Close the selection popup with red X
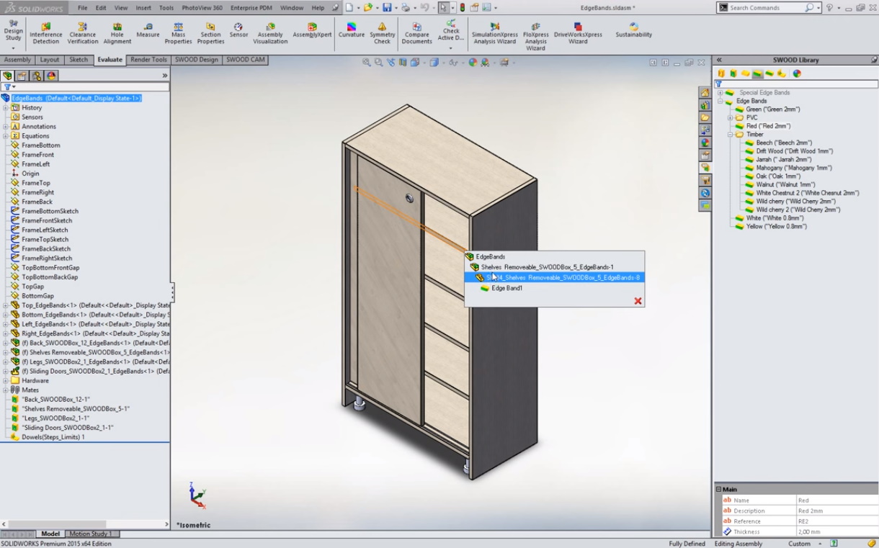The image size is (879, 548). pyautogui.click(x=638, y=301)
